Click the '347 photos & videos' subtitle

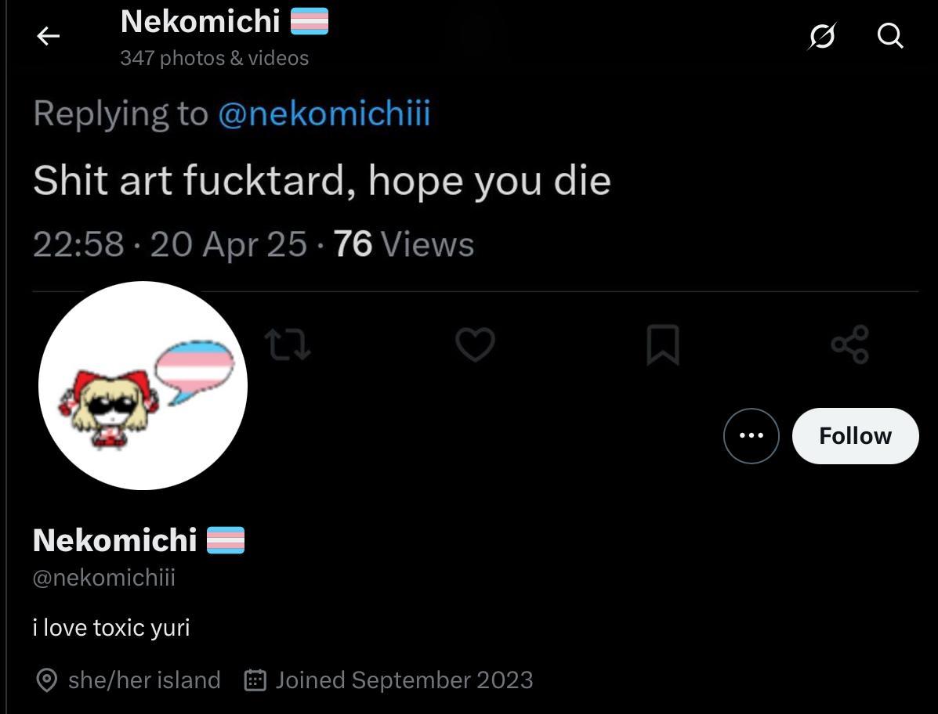214,58
